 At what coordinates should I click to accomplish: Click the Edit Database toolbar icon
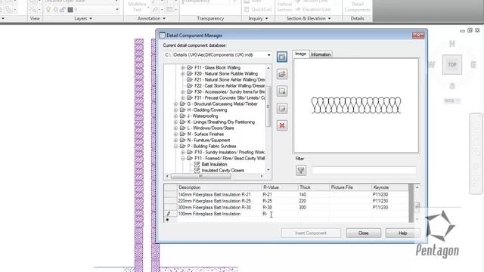pos(282,57)
